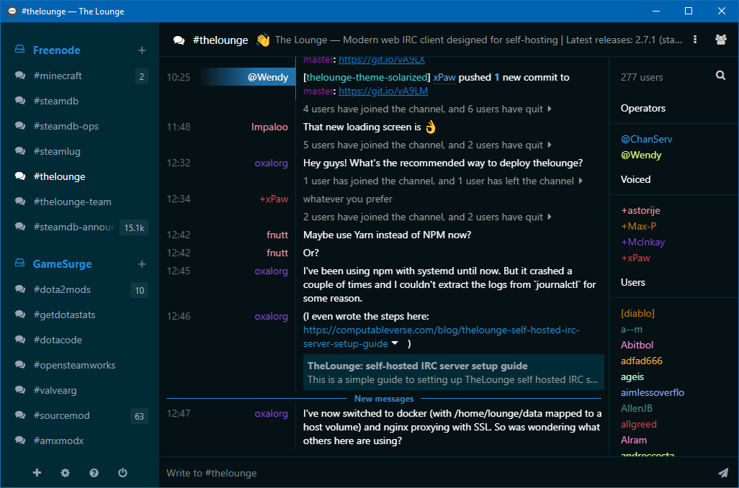
Task: Open settings gear icon in sidebar footer
Action: (x=66, y=473)
